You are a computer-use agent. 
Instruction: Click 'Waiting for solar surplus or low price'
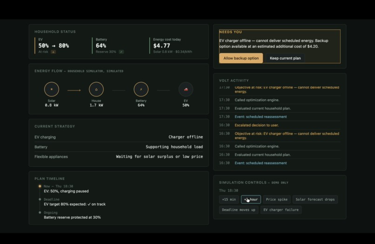[160, 156]
